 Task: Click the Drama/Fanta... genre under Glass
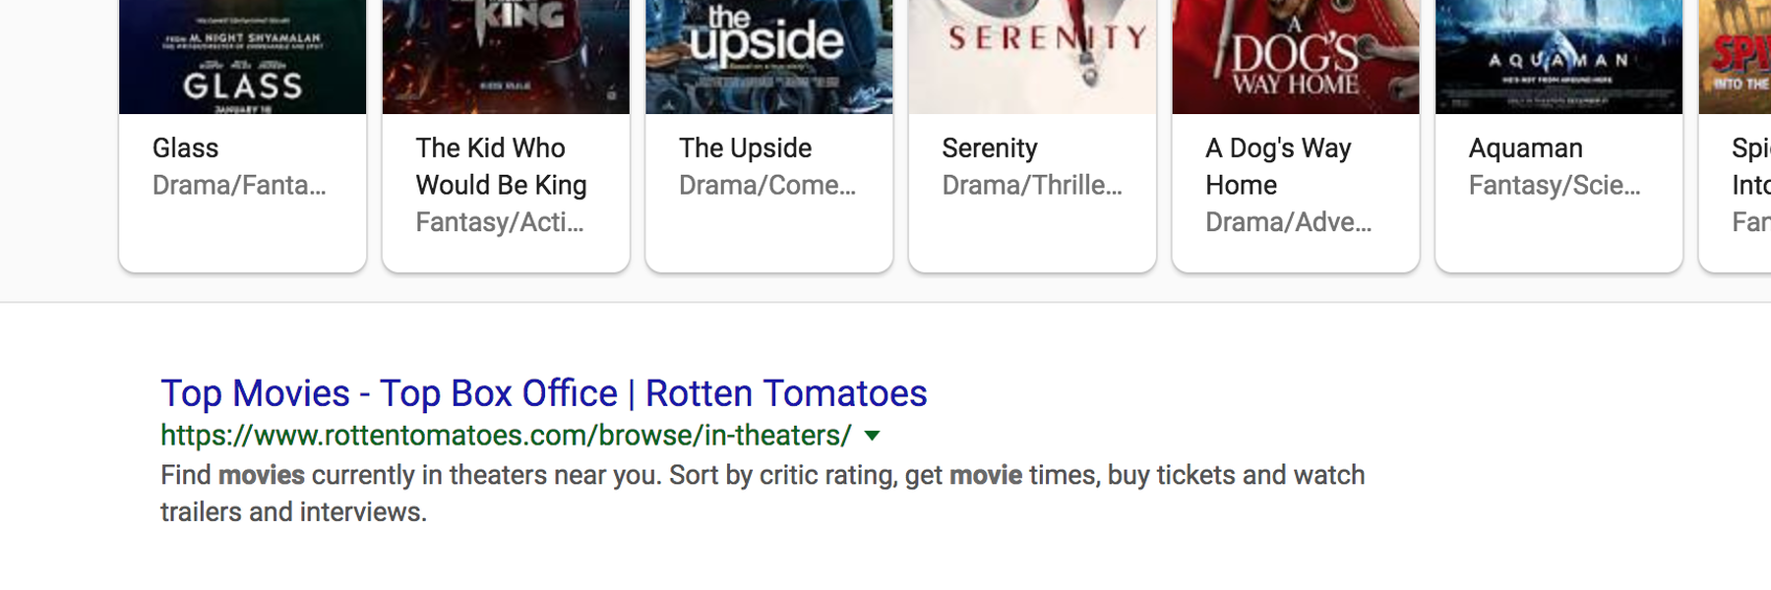[x=239, y=185]
